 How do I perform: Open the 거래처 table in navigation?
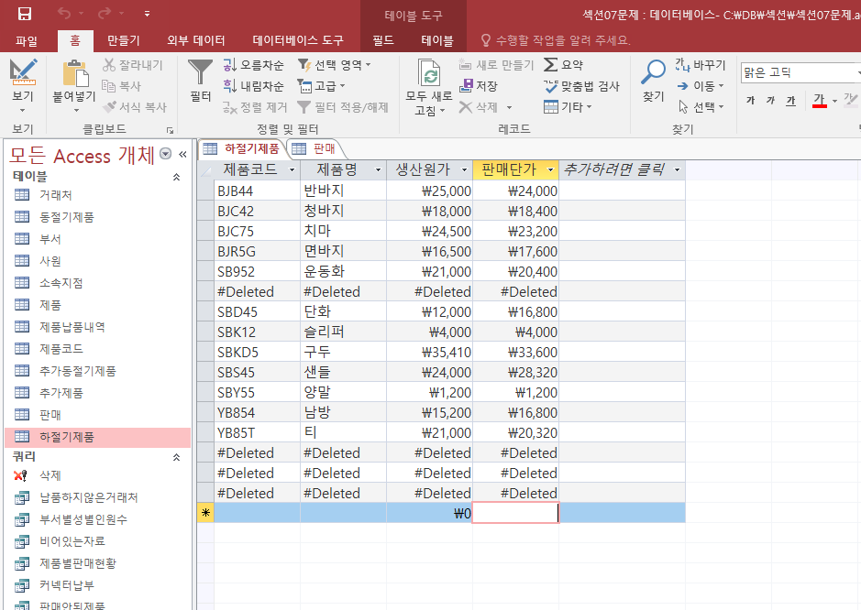55,195
